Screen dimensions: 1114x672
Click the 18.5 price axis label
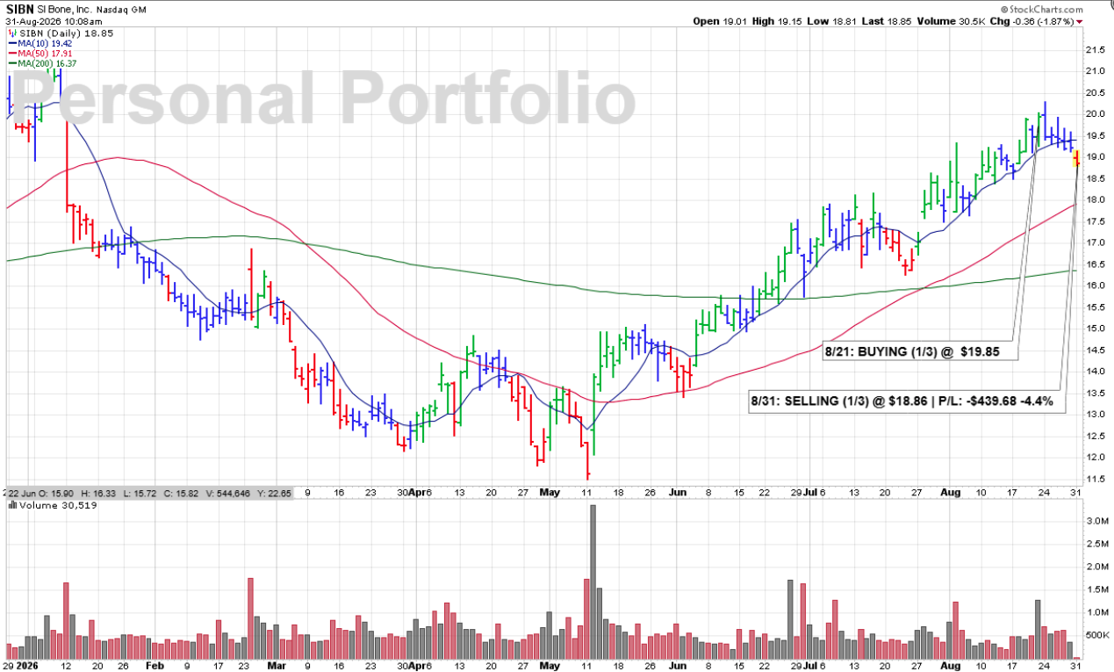(1096, 178)
